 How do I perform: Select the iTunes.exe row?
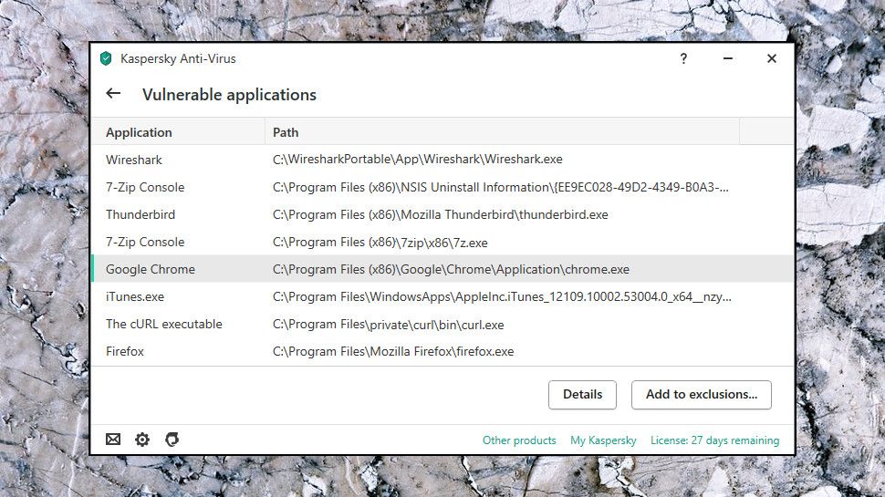pos(442,296)
